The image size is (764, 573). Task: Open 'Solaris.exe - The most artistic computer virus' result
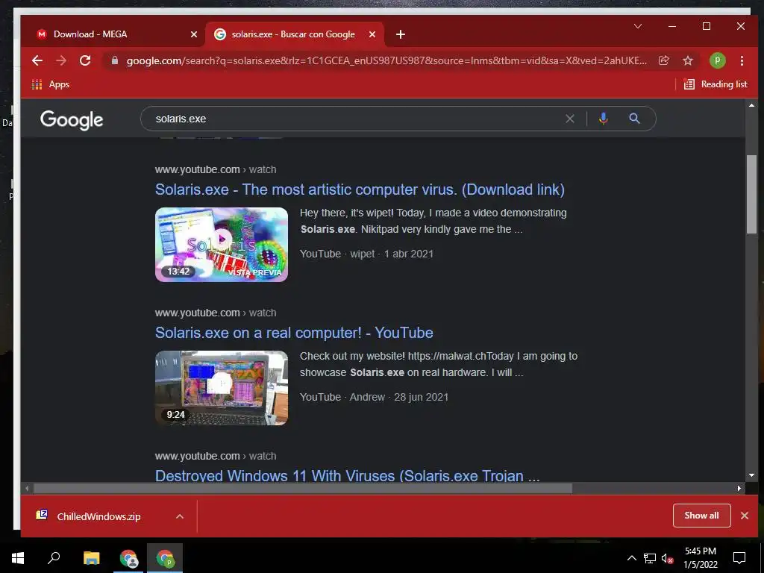tap(360, 190)
